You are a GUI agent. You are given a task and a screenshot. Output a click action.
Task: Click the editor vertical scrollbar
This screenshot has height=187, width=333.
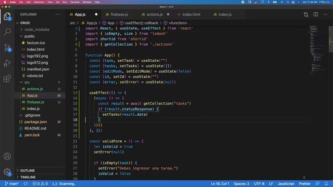[x=331, y=39]
